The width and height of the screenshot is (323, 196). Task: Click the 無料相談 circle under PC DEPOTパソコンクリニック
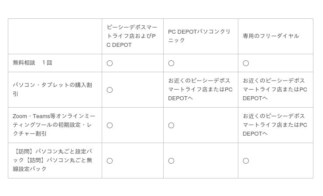(171, 63)
